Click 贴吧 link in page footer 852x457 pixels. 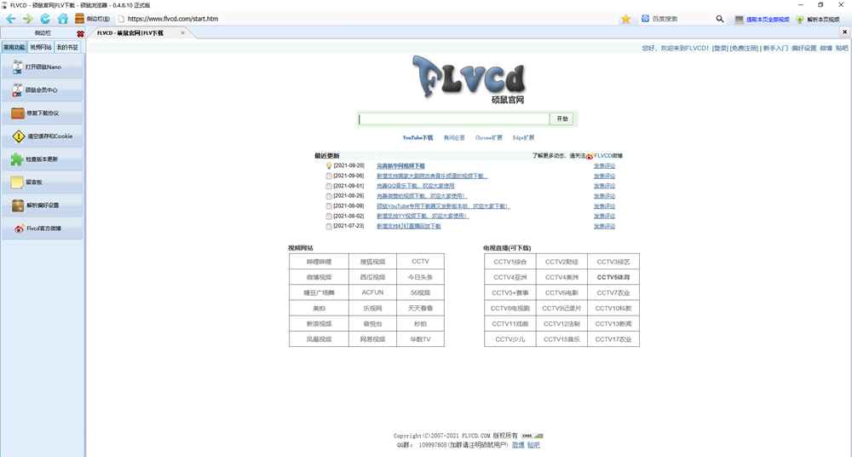pyautogui.click(x=533, y=445)
